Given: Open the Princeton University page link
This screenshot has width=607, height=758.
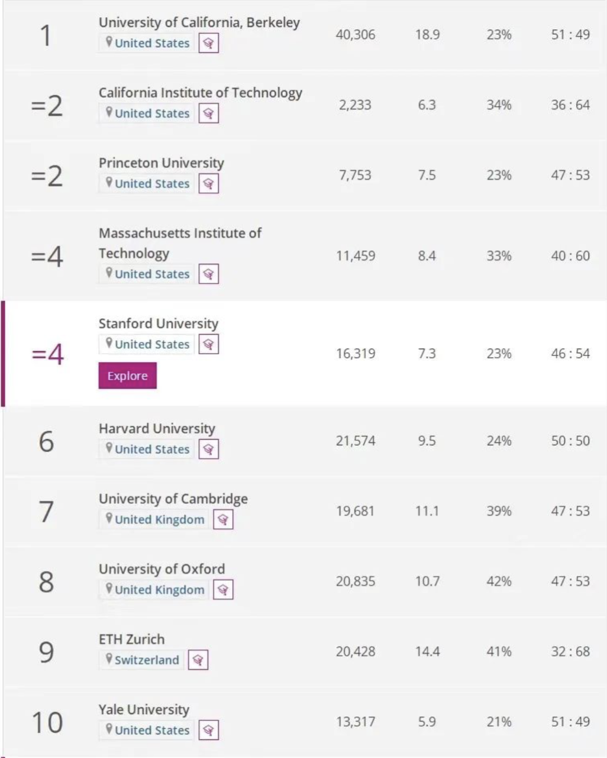Looking at the screenshot, I should point(161,163).
